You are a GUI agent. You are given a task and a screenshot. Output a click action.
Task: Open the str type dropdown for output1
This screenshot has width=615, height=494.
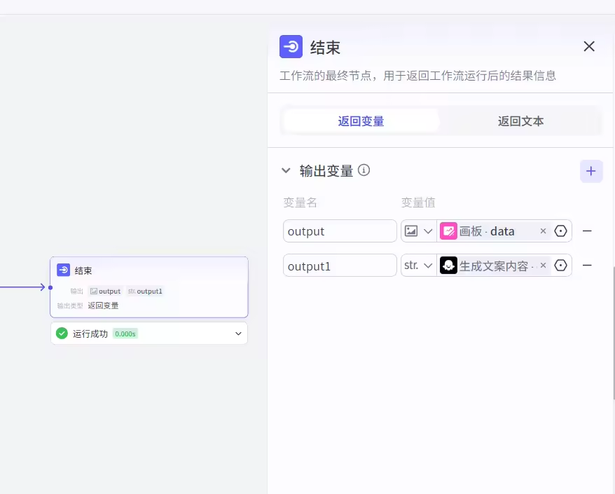(419, 266)
